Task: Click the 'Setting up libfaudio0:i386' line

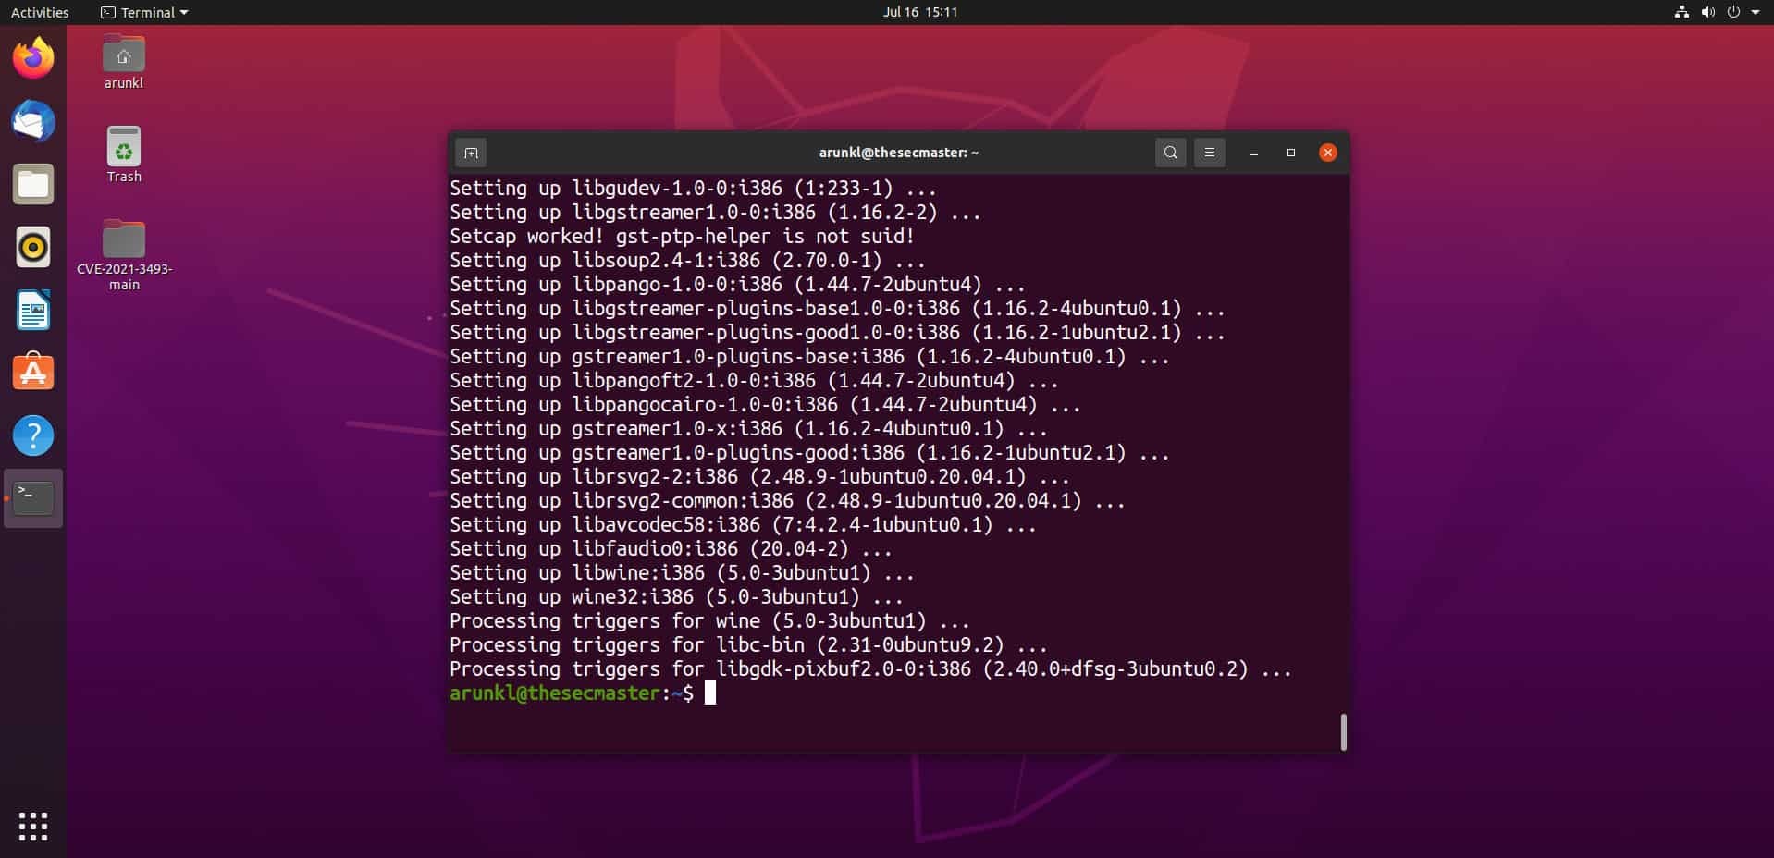Action: coord(671,548)
